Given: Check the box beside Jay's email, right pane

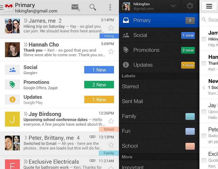Looking at the screenshot, I should point(204,112).
